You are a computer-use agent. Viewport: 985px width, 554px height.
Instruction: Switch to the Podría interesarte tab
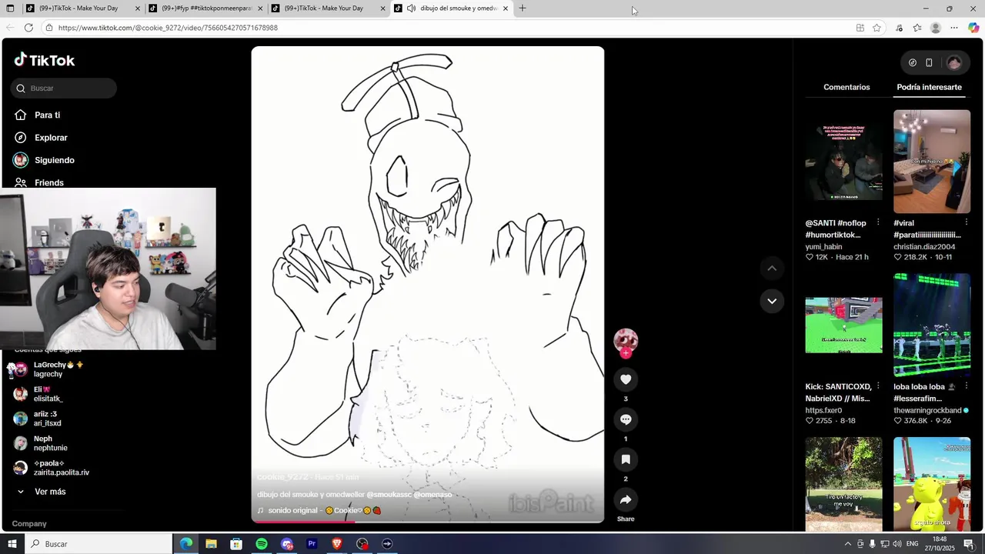pos(929,87)
